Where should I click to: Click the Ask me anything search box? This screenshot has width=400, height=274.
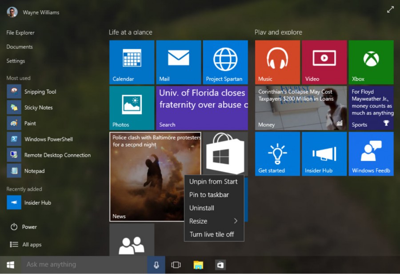80,265
